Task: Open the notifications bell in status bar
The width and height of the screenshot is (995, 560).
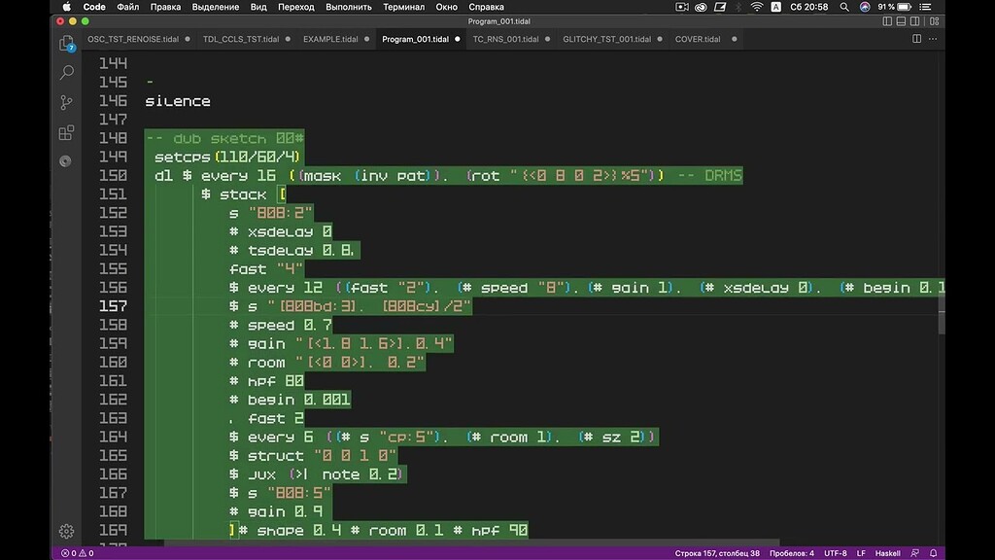Action: 933,553
